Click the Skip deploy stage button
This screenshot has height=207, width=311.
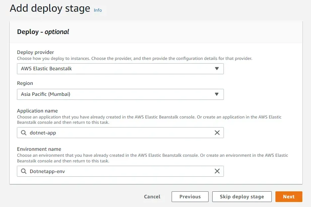point(242,196)
